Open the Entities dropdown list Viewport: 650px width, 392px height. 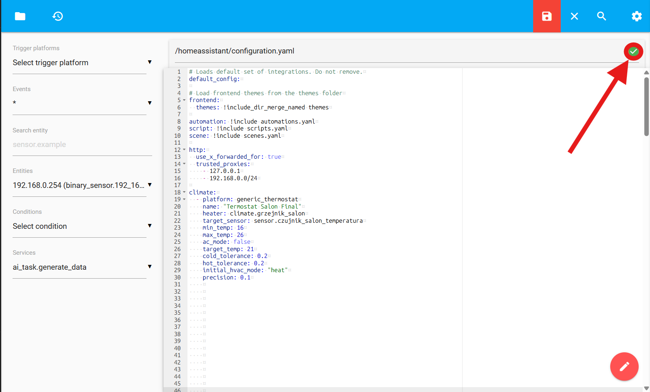(82, 185)
